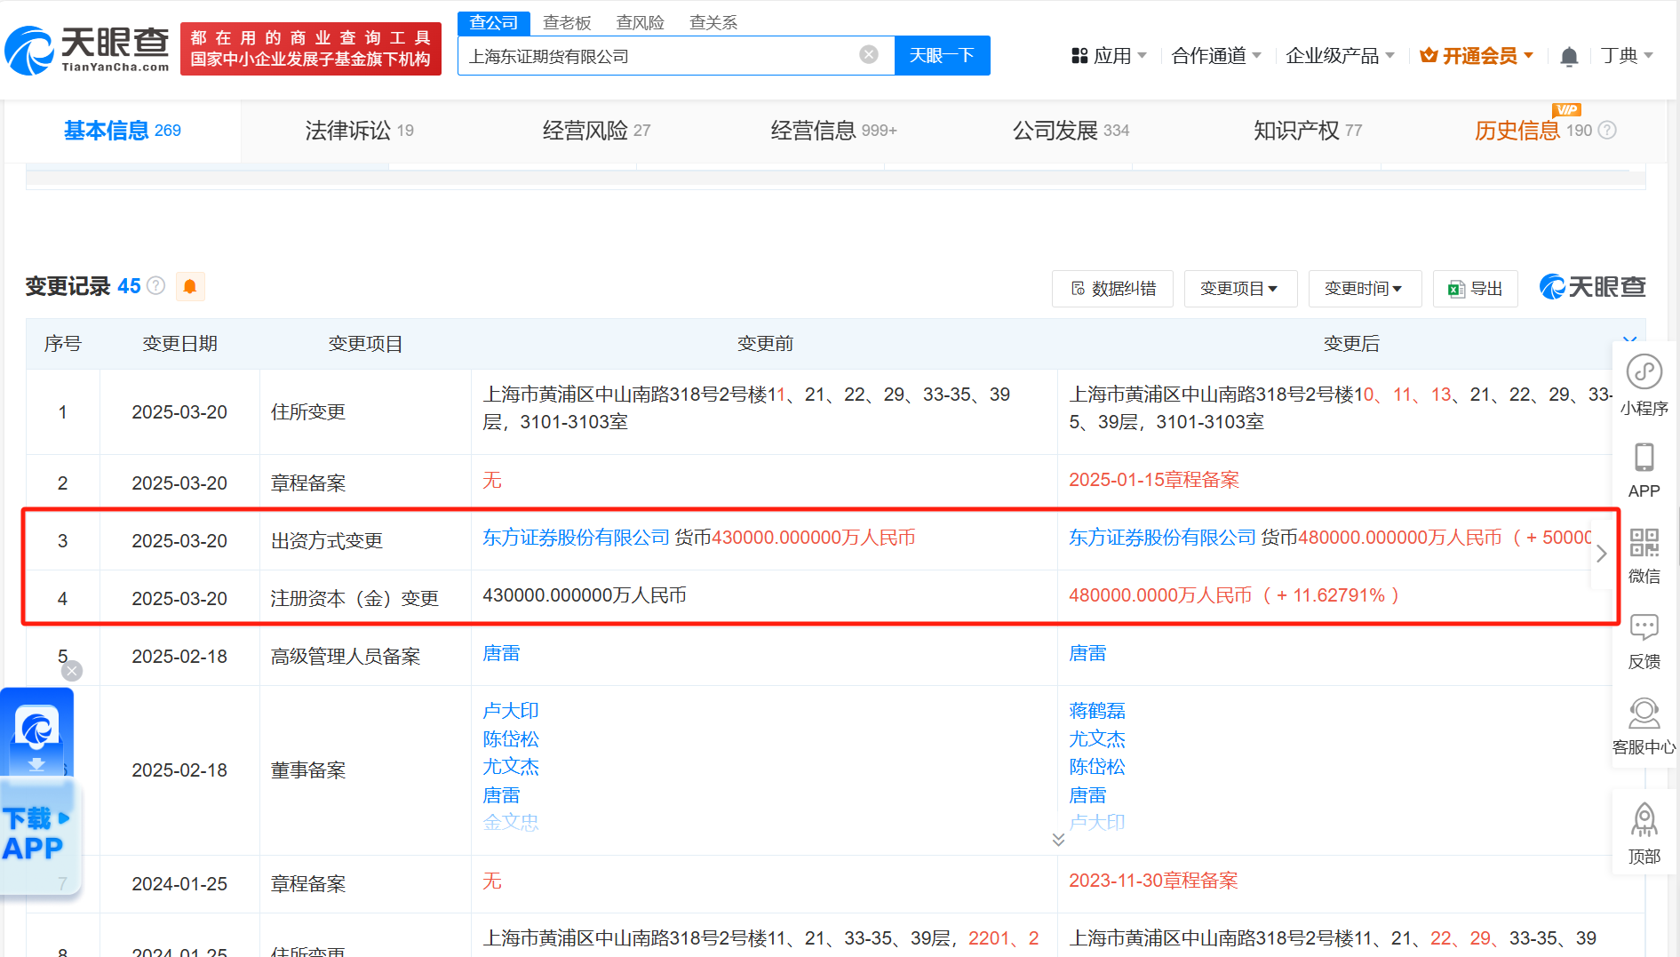The image size is (1680, 957).
Task: Switch to the 法律诉讼 tab
Action: pyautogui.click(x=359, y=131)
